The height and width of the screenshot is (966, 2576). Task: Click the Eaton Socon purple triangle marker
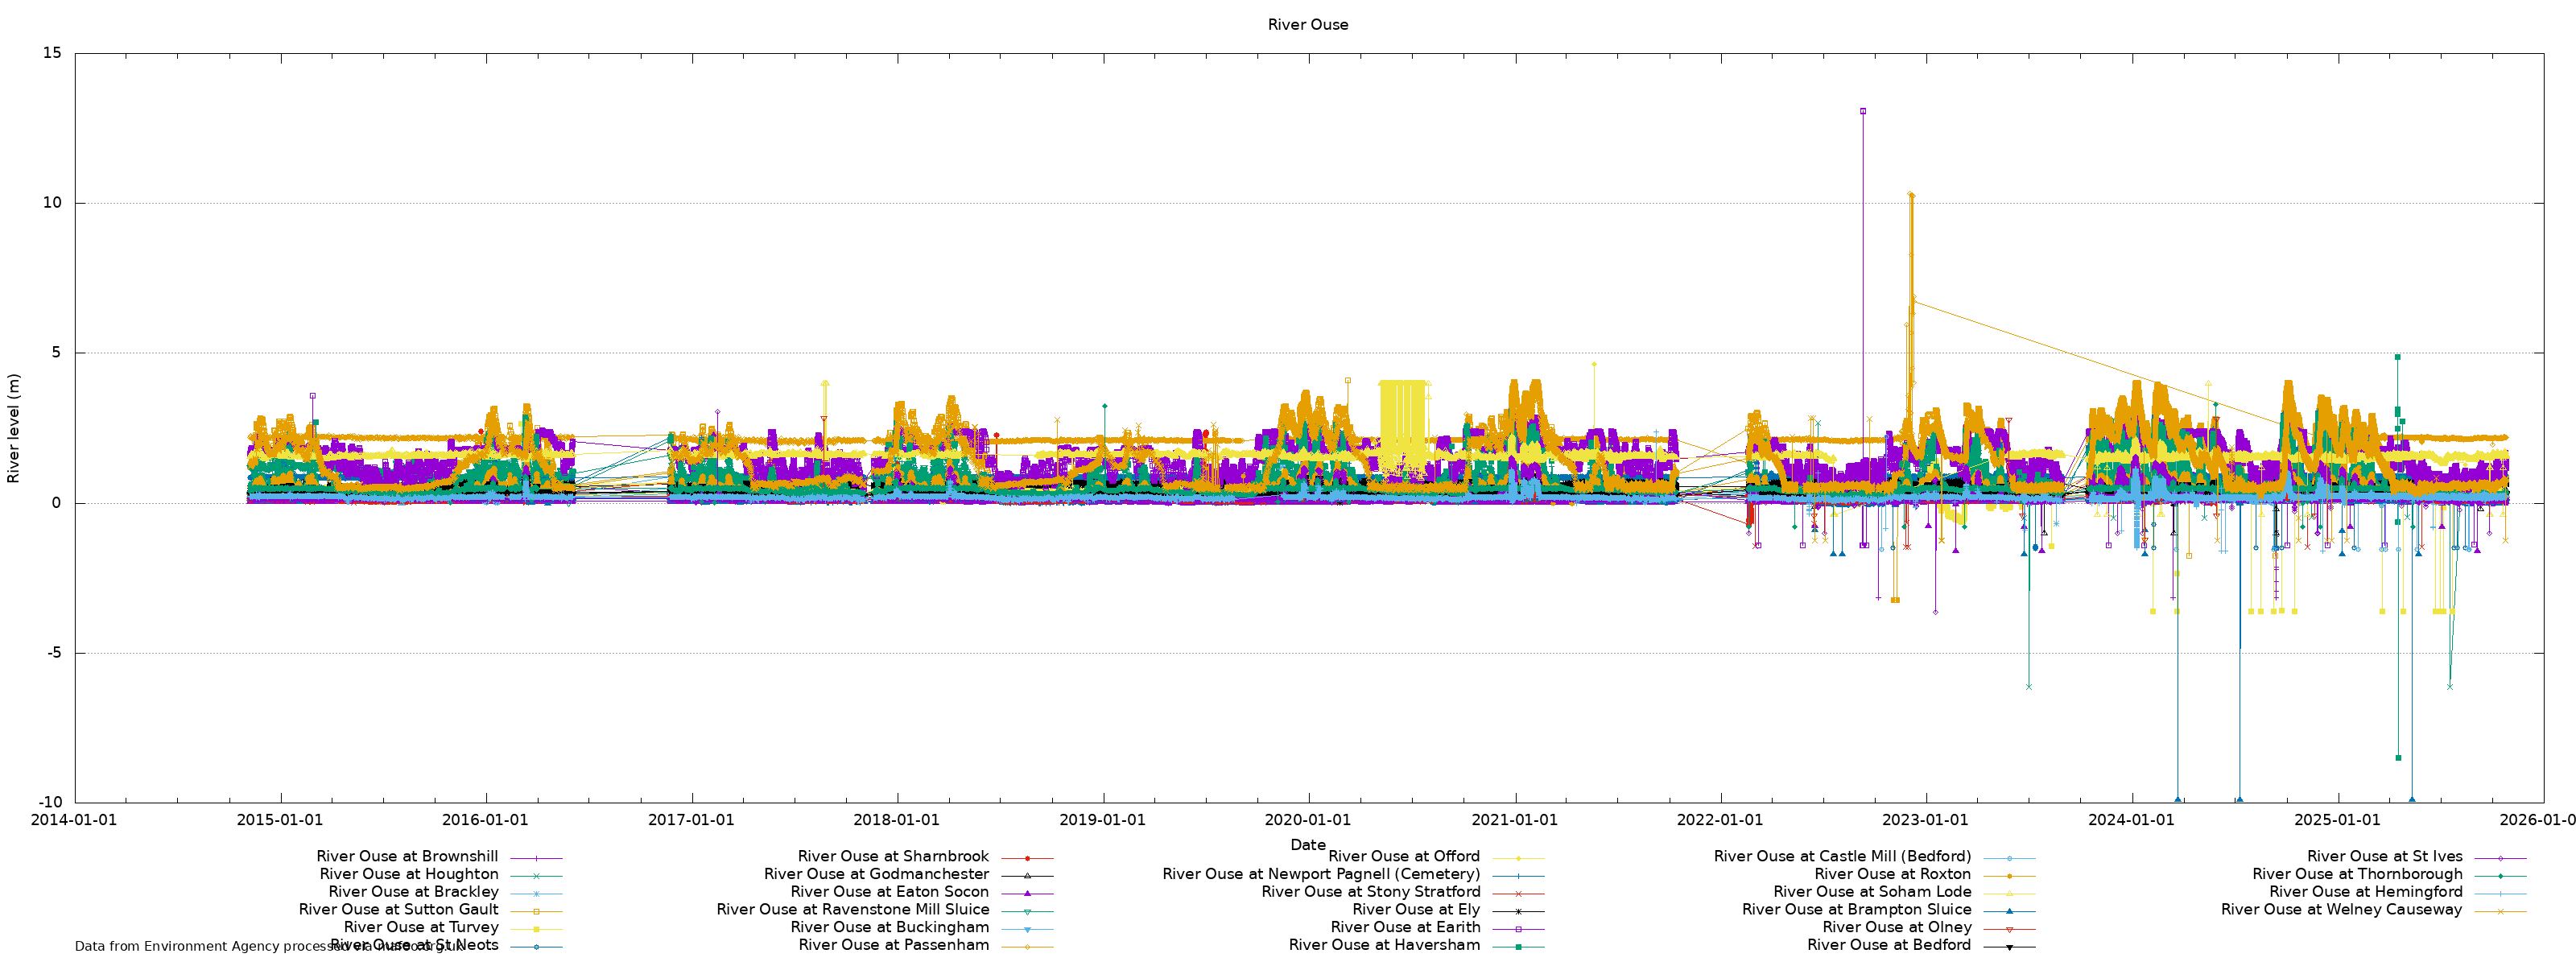(x=1027, y=893)
